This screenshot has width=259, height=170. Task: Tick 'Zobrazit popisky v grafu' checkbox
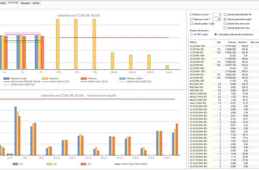coord(191,24)
